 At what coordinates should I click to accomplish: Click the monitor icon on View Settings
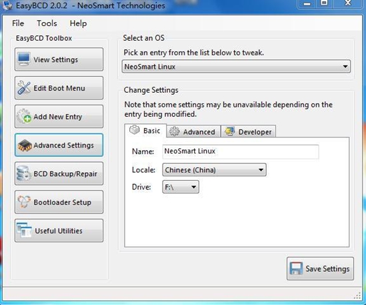click(x=24, y=59)
